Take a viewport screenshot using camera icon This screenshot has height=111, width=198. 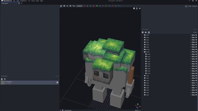click(134, 8)
